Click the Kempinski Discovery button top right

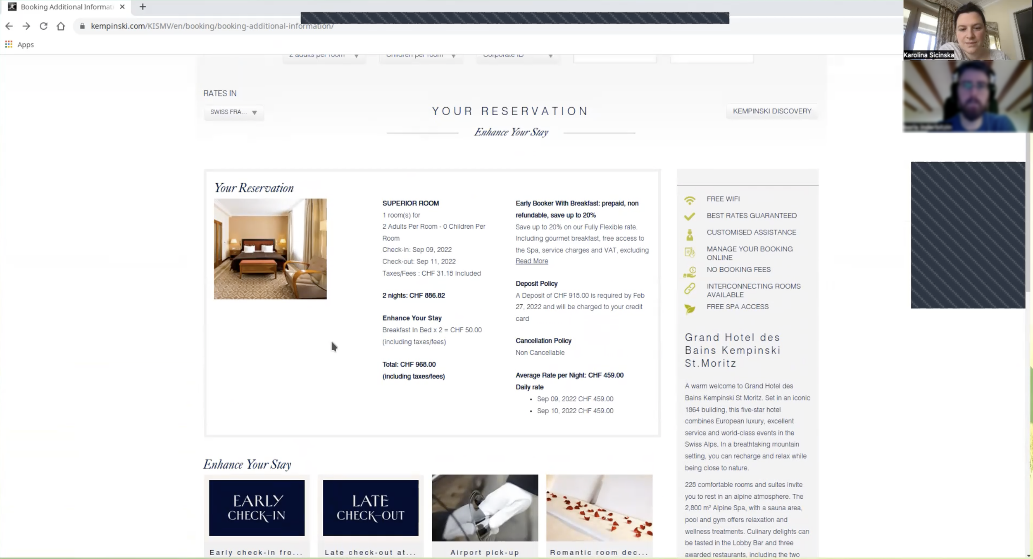[772, 111]
